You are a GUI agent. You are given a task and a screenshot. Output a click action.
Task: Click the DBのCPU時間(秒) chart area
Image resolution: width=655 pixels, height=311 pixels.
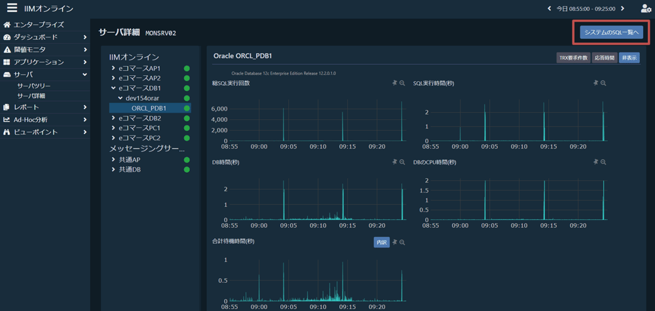coord(517,200)
